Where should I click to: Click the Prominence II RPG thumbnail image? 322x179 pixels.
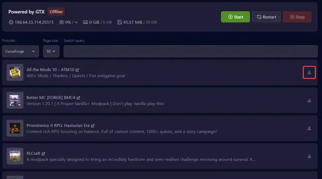[x=15, y=128]
